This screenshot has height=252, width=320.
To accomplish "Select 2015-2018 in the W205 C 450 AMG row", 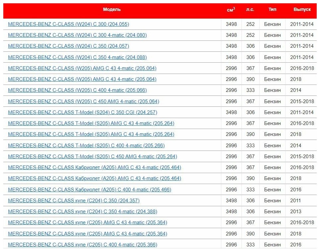I will (302, 101).
